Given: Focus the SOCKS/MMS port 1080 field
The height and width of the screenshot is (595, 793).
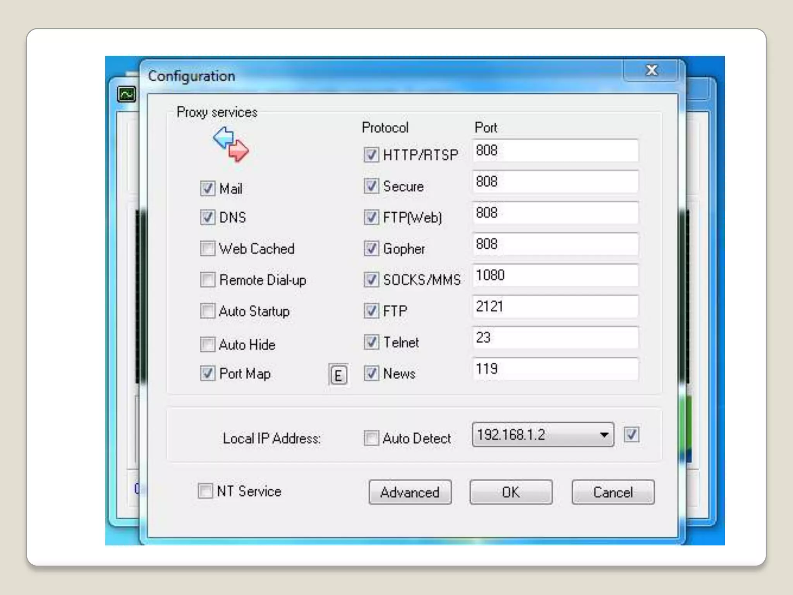Looking at the screenshot, I should (x=554, y=275).
